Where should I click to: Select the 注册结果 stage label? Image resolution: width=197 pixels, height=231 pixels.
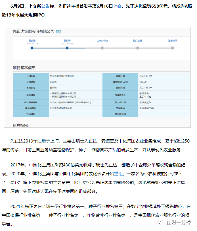point(173,40)
